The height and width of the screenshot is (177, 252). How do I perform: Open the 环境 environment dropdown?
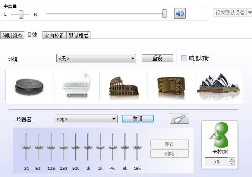[96, 58]
